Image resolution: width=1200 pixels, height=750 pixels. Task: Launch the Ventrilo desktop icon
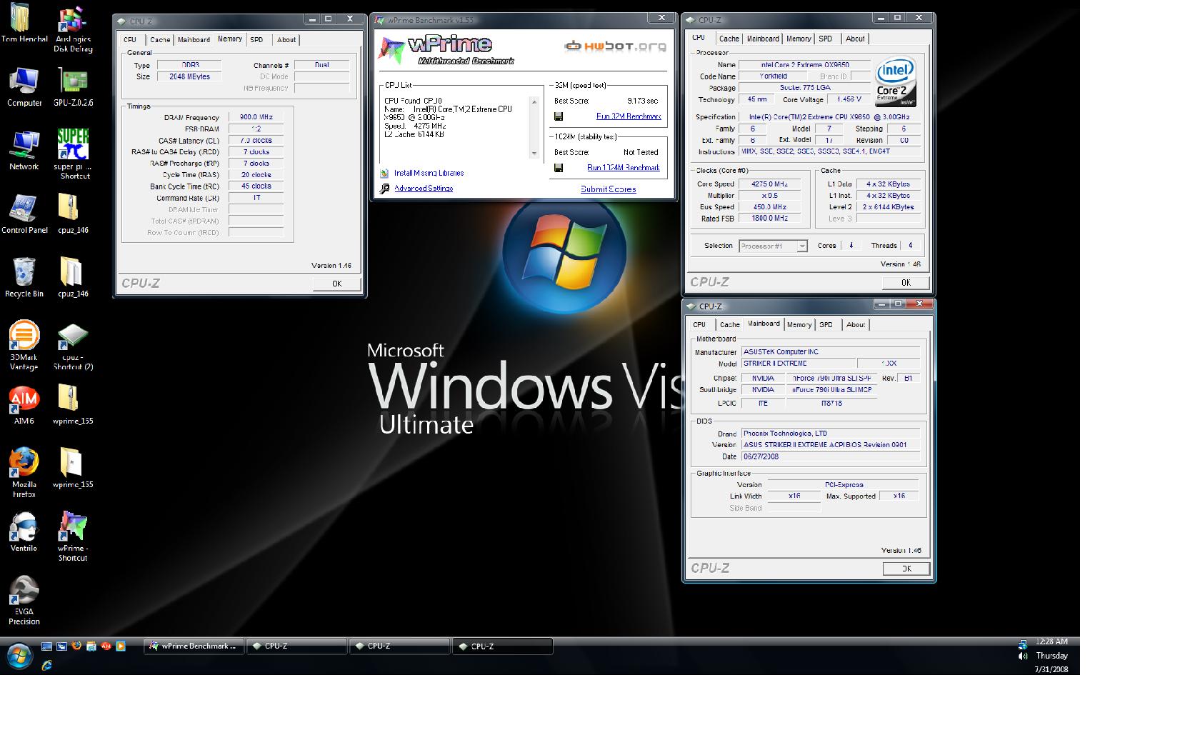coord(24,532)
